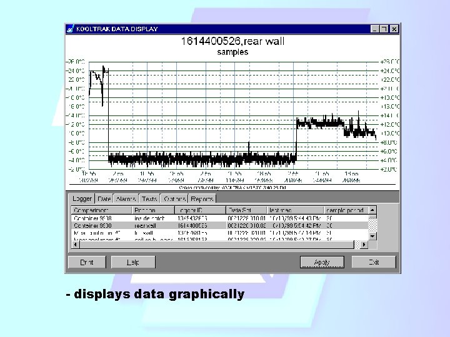Click the Logger ID column header
This screenshot has width=450, height=337.
(201, 210)
